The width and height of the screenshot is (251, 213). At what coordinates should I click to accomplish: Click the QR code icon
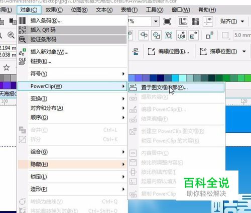coord(23,30)
